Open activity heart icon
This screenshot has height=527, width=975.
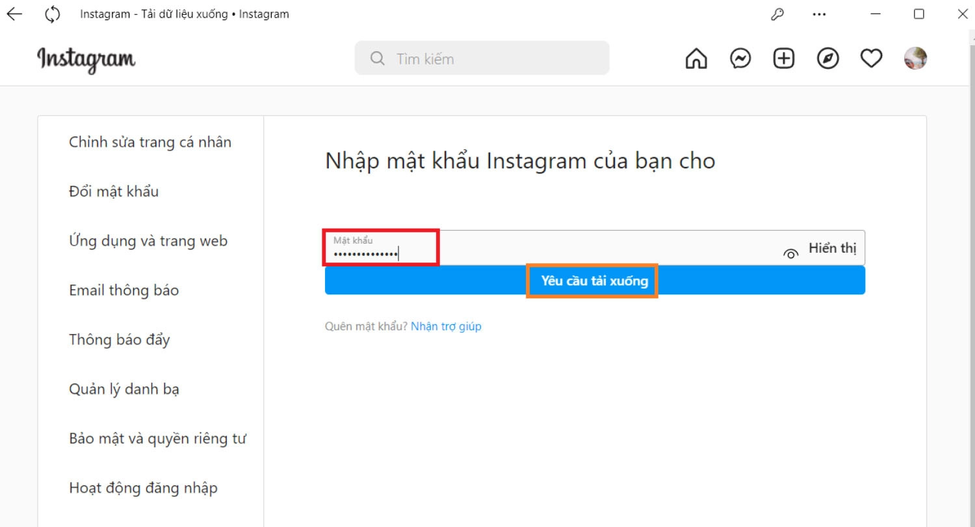871,58
